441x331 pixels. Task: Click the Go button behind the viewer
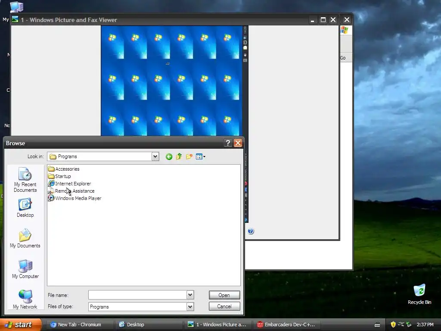tap(343, 58)
